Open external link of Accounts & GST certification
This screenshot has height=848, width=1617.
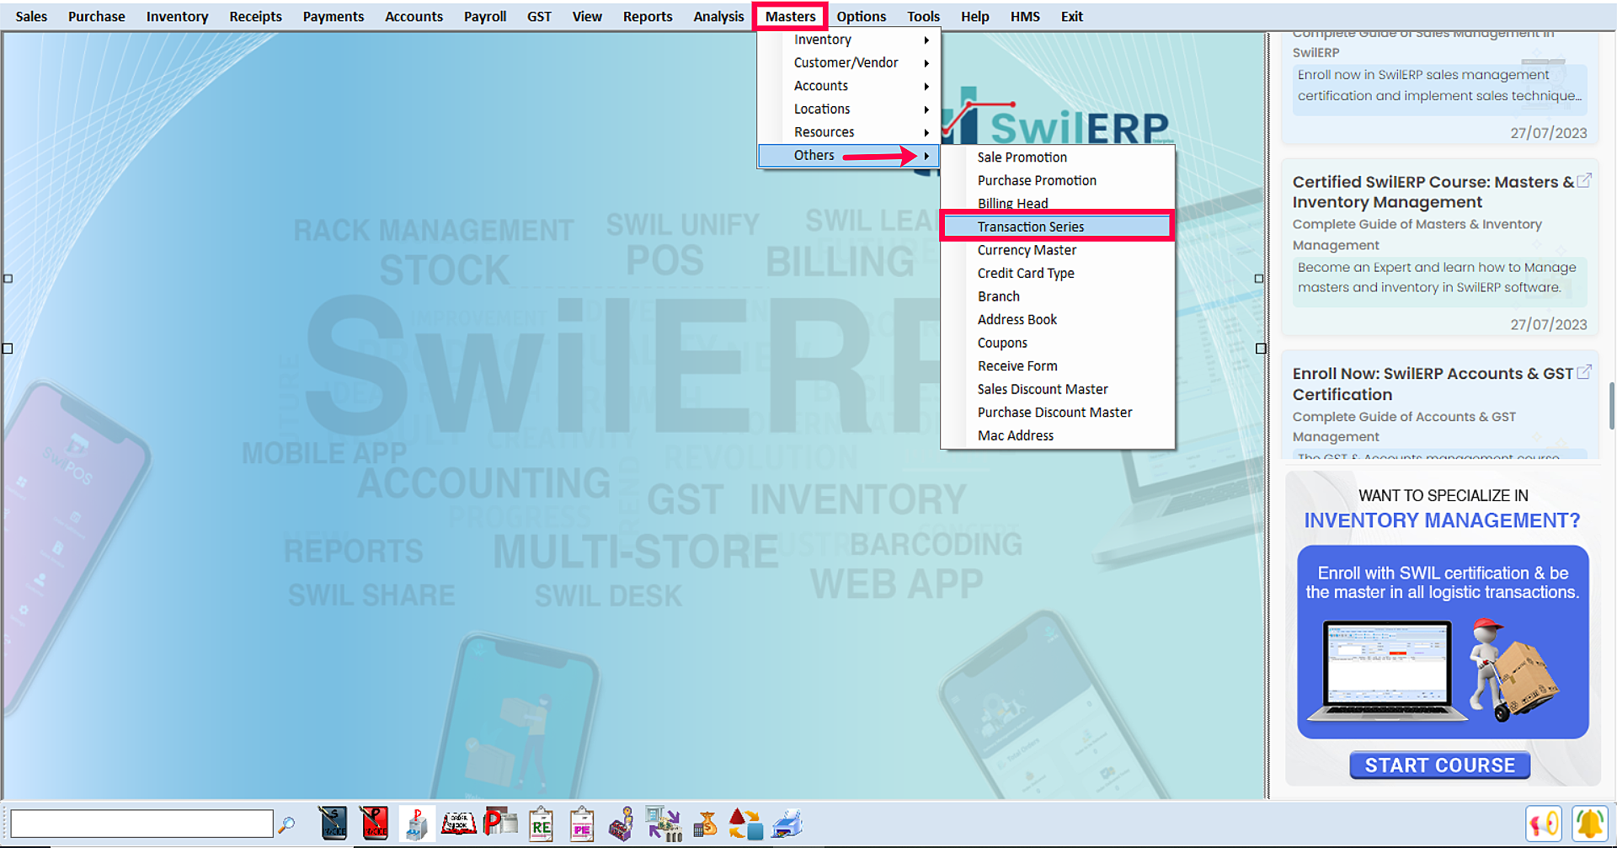coord(1584,371)
